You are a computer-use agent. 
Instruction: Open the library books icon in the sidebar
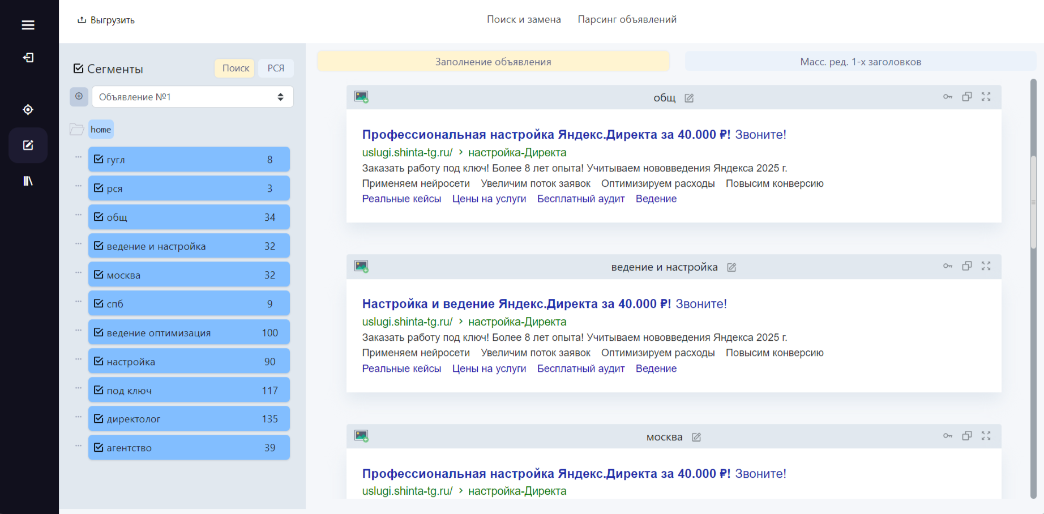click(x=28, y=181)
